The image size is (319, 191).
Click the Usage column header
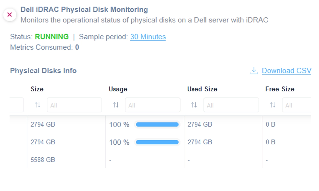click(118, 89)
